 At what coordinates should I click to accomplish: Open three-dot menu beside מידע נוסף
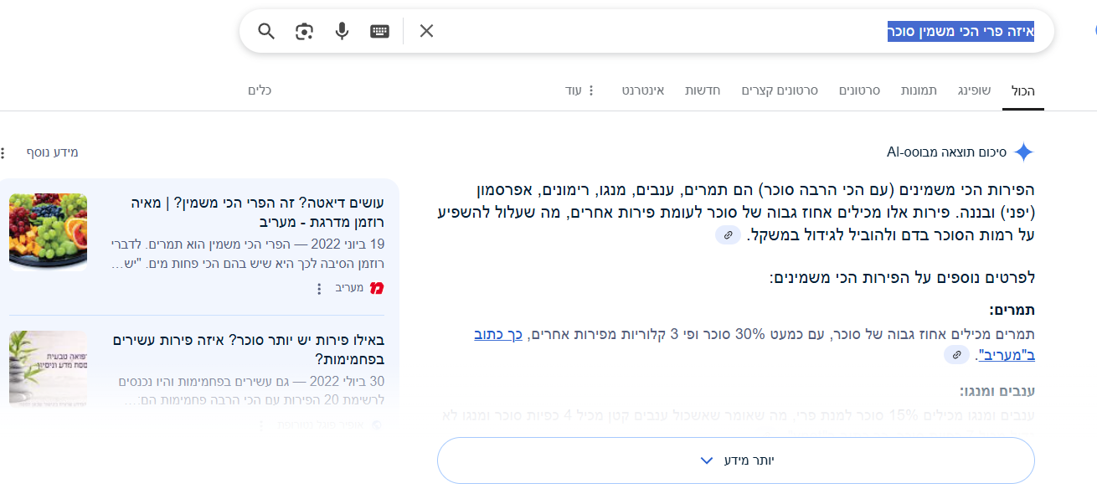coord(3,152)
